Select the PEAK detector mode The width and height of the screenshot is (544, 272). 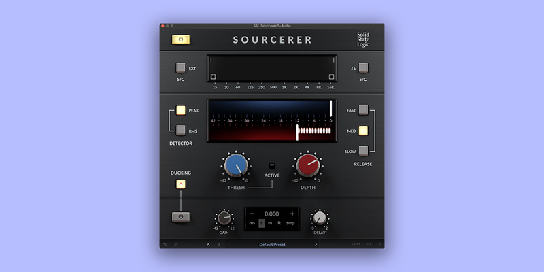(181, 110)
